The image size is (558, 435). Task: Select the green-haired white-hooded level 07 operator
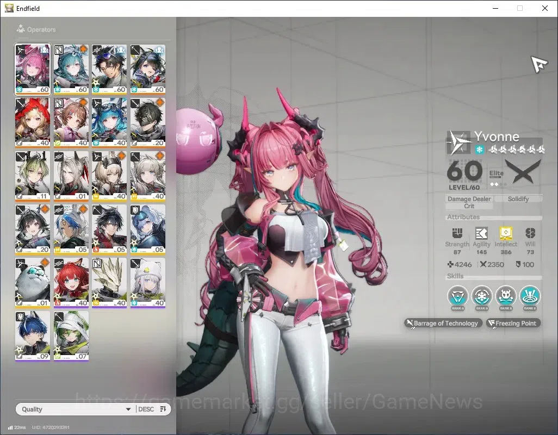71,336
